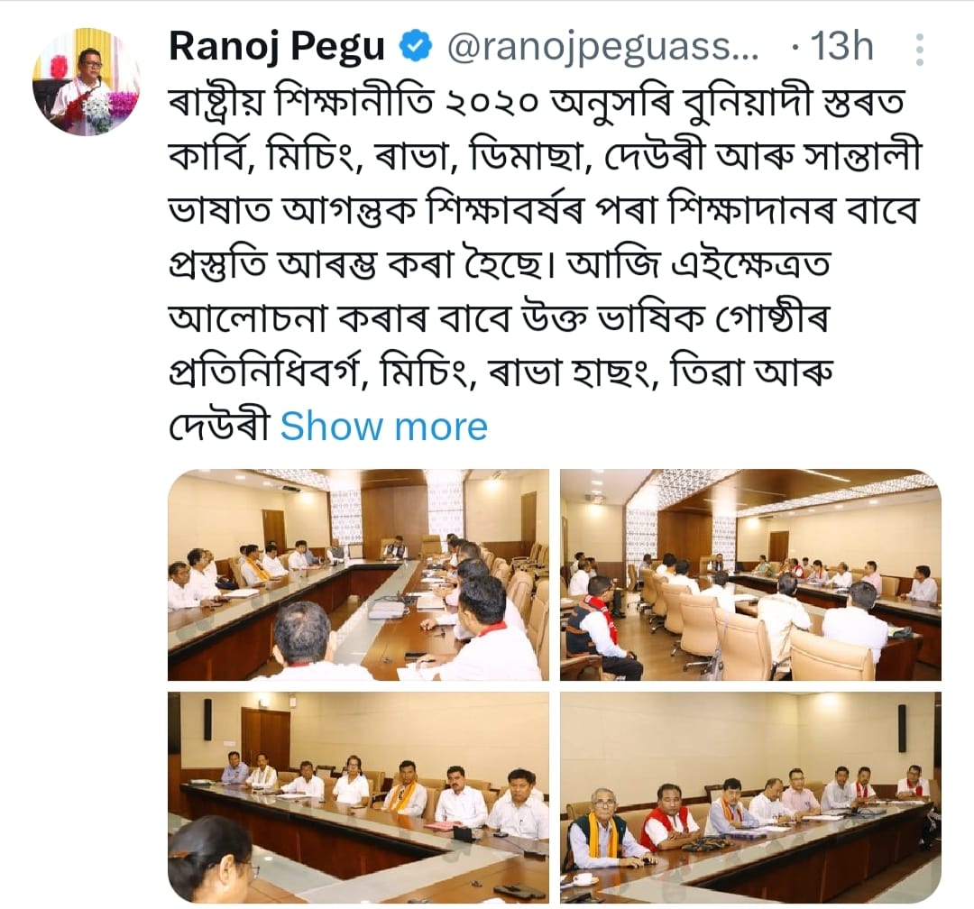Open bottom-left seated delegates photo
This screenshot has width=974, height=909.
point(358,797)
